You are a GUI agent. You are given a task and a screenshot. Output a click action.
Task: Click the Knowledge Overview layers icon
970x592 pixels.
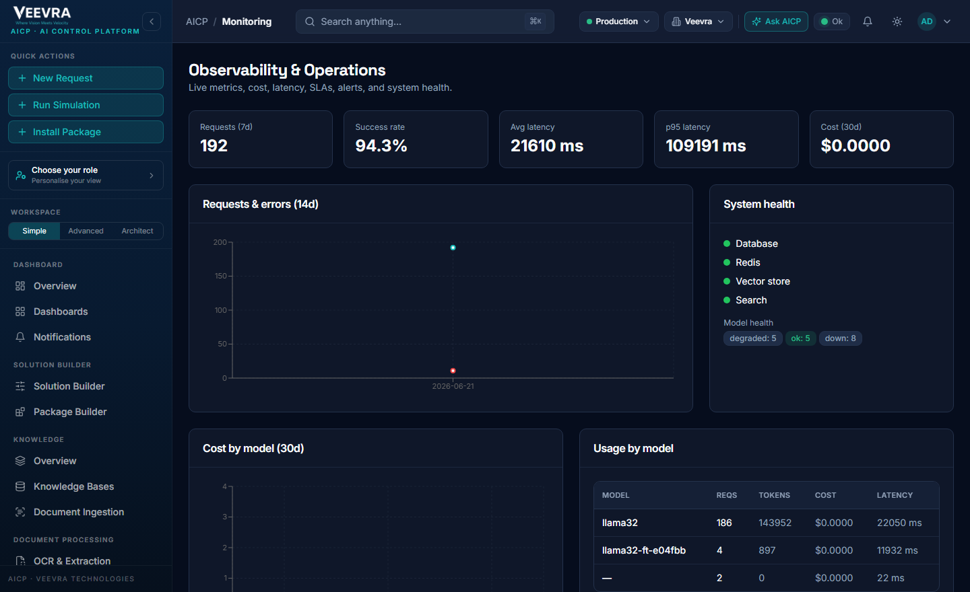tap(20, 461)
